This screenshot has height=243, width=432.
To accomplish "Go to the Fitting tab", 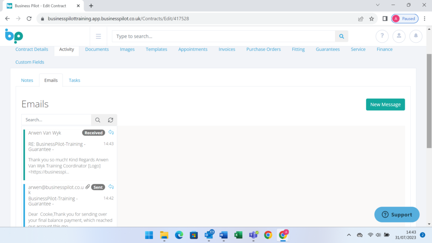I will coord(298,49).
